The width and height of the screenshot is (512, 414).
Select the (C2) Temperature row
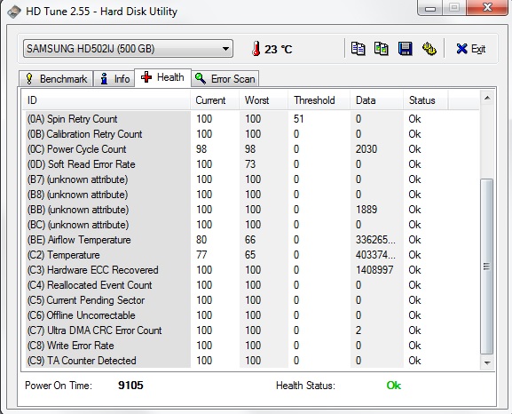tap(251, 255)
